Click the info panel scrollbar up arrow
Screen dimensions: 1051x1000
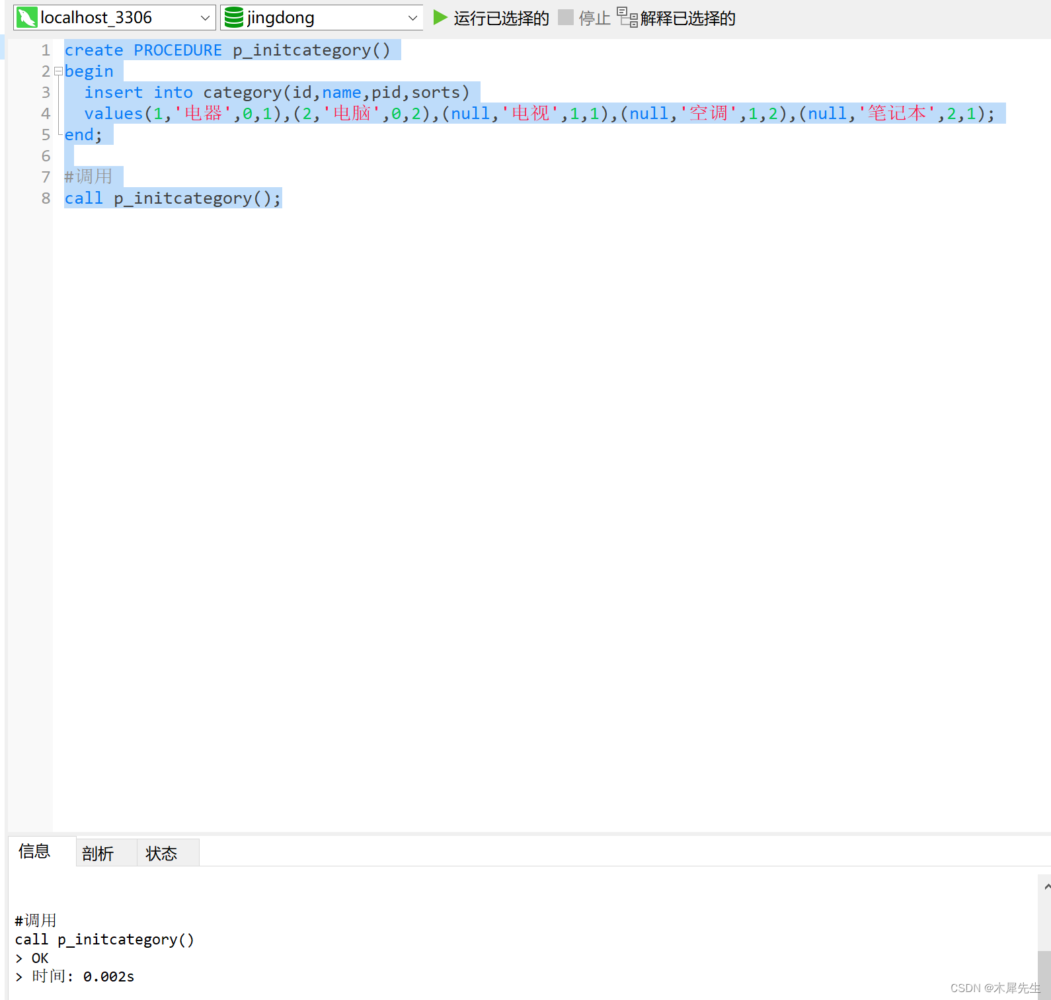pos(1046,886)
